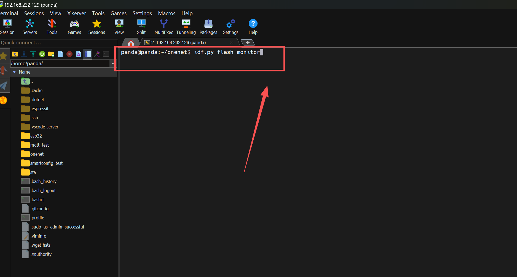Screen dimensions: 517x277
Task: Click the Packages toolbar icon
Action: coord(208,27)
